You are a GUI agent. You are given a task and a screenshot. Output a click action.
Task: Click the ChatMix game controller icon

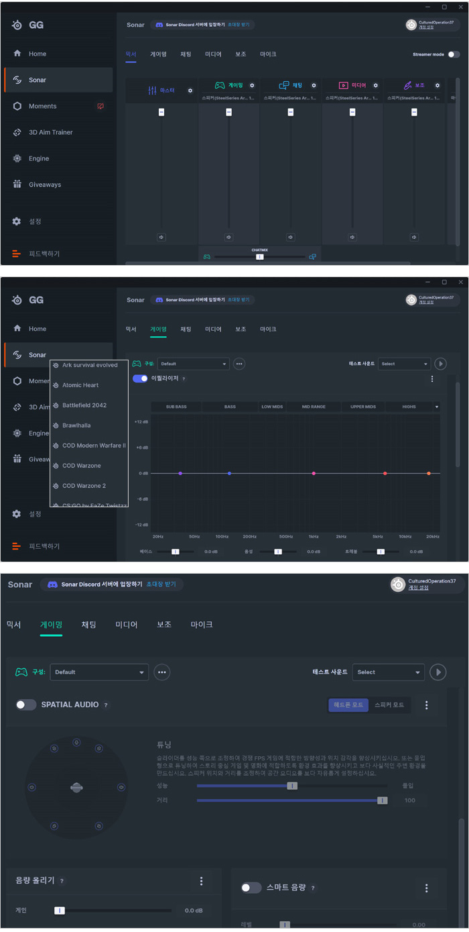coord(207,256)
